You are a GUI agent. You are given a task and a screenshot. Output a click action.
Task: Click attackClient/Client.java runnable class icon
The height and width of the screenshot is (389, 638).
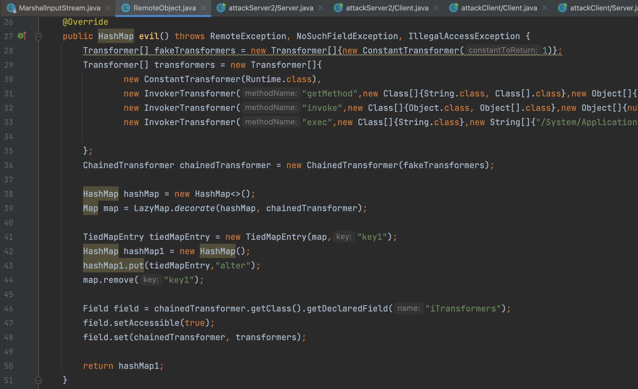pyautogui.click(x=454, y=8)
